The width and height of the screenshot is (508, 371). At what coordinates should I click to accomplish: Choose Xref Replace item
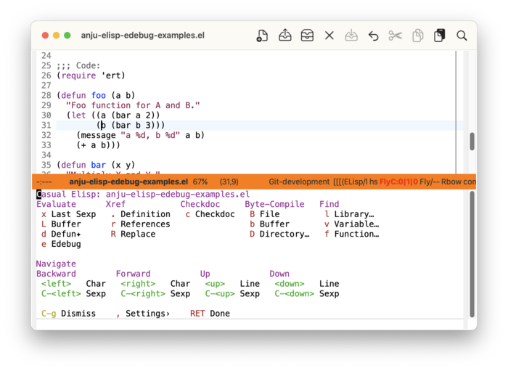[133, 234]
